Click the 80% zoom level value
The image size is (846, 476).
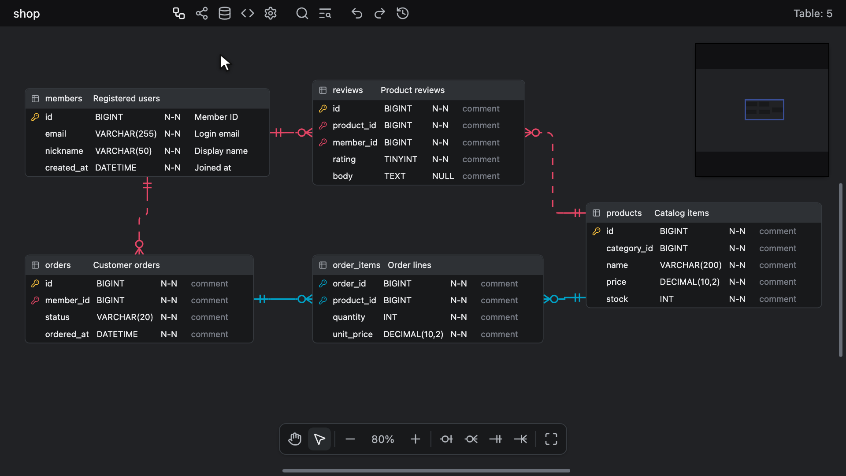point(382,439)
